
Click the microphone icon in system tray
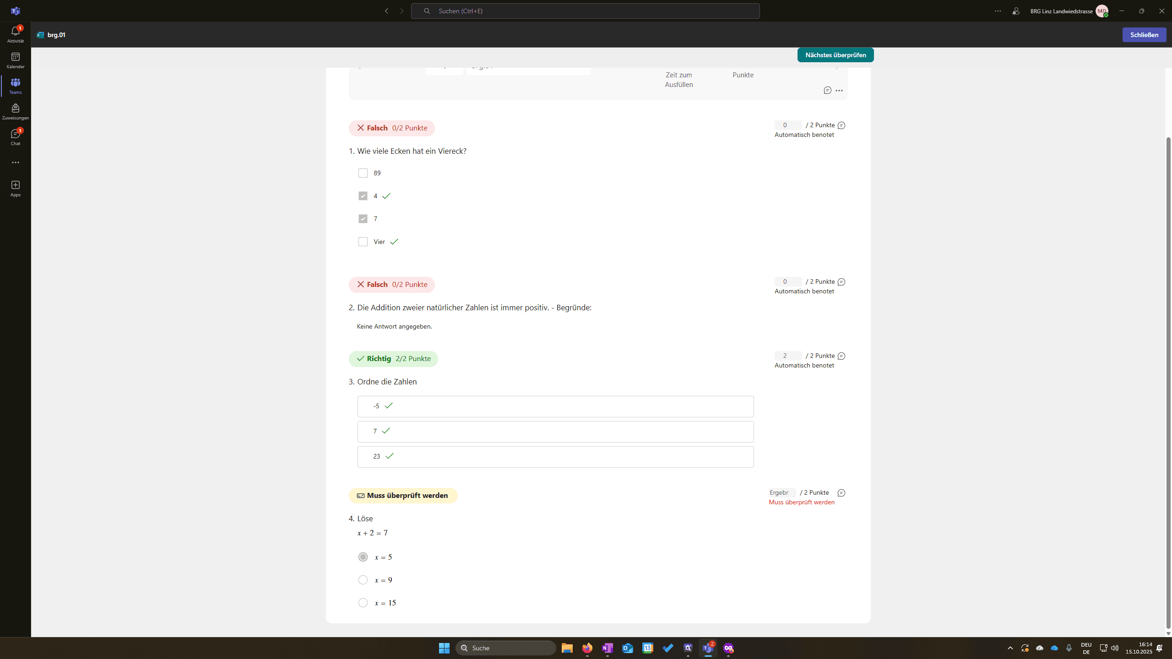click(x=1069, y=648)
